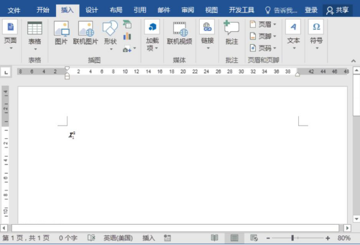Insert a chart icon in illustrations group
The height and width of the screenshot is (245, 360).
127,36
